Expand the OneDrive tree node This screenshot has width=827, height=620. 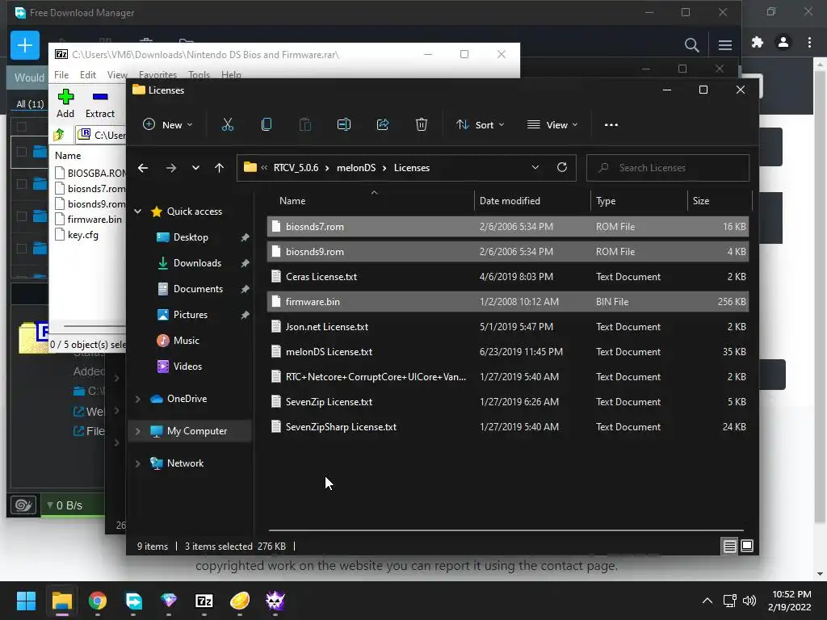tap(137, 399)
